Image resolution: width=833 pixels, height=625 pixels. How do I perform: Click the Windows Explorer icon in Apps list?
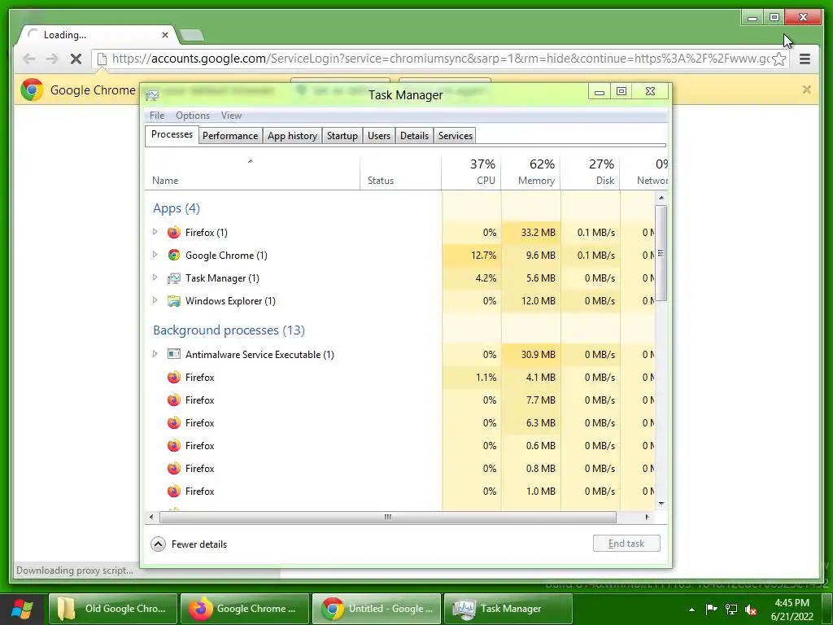click(174, 301)
